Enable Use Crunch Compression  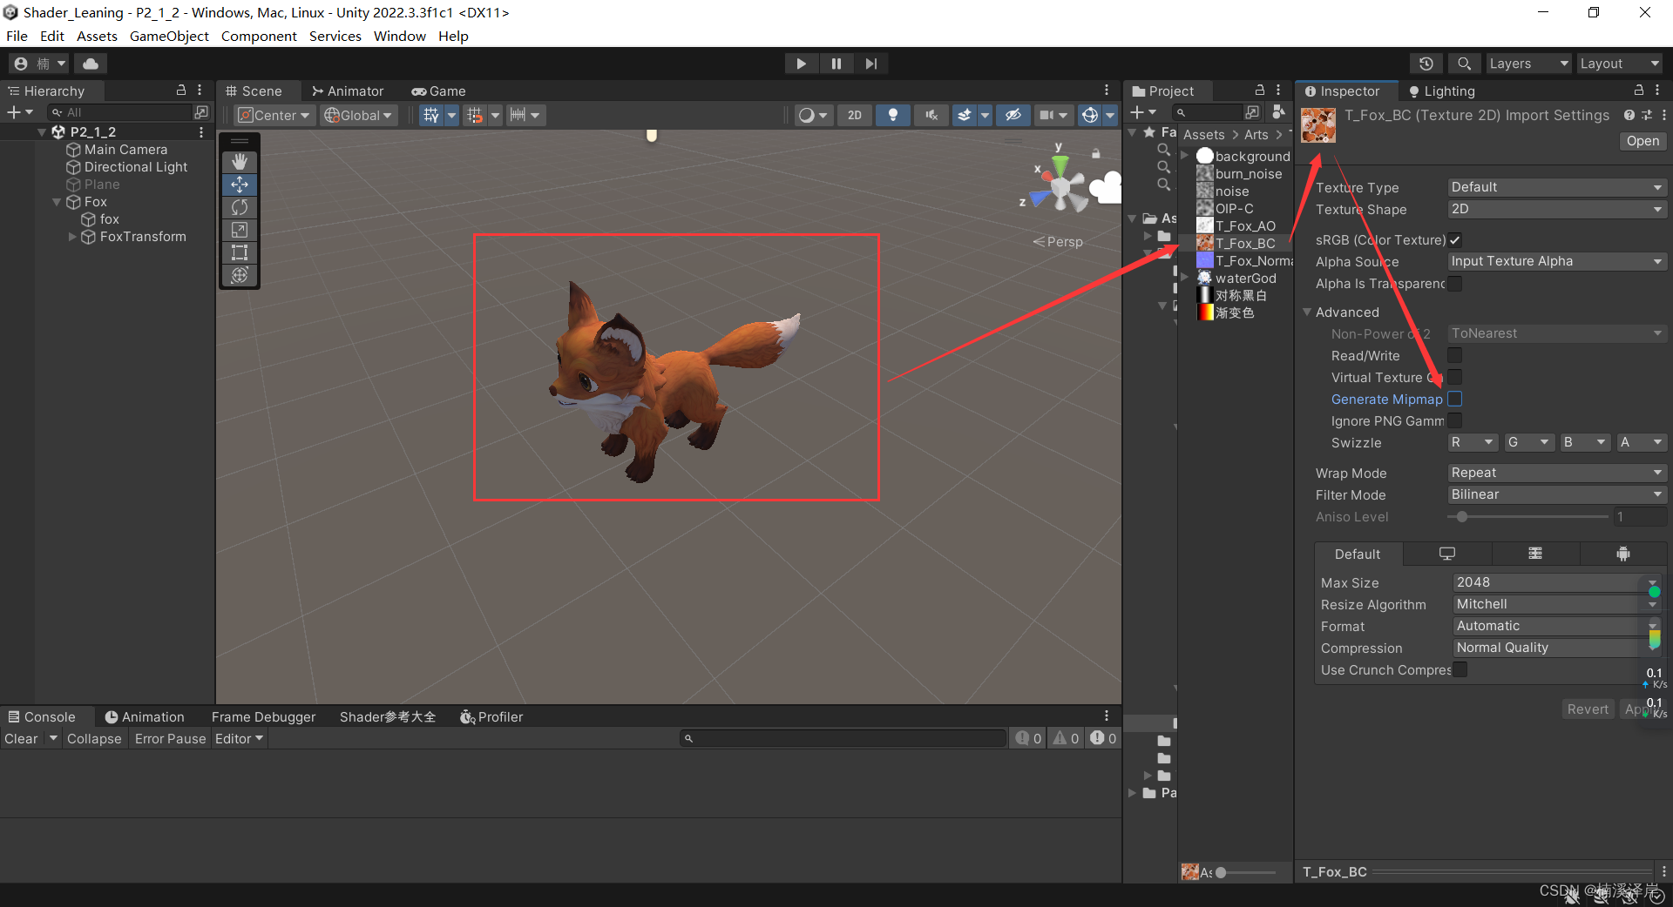[1459, 669]
